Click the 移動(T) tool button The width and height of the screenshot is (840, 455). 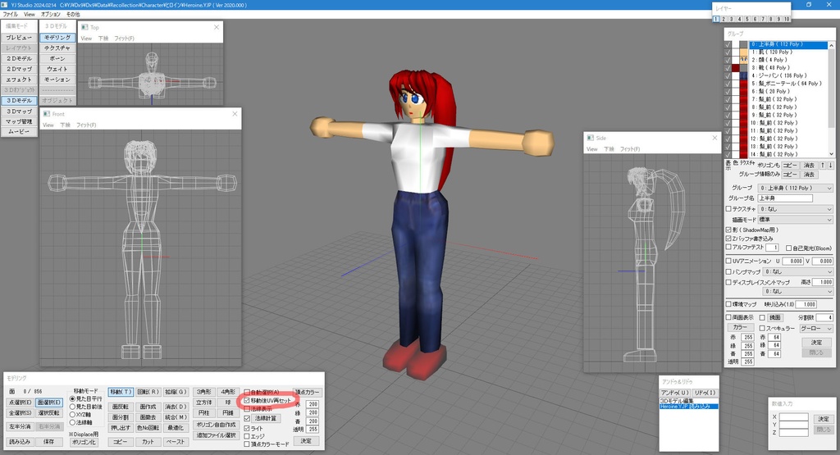coord(121,392)
